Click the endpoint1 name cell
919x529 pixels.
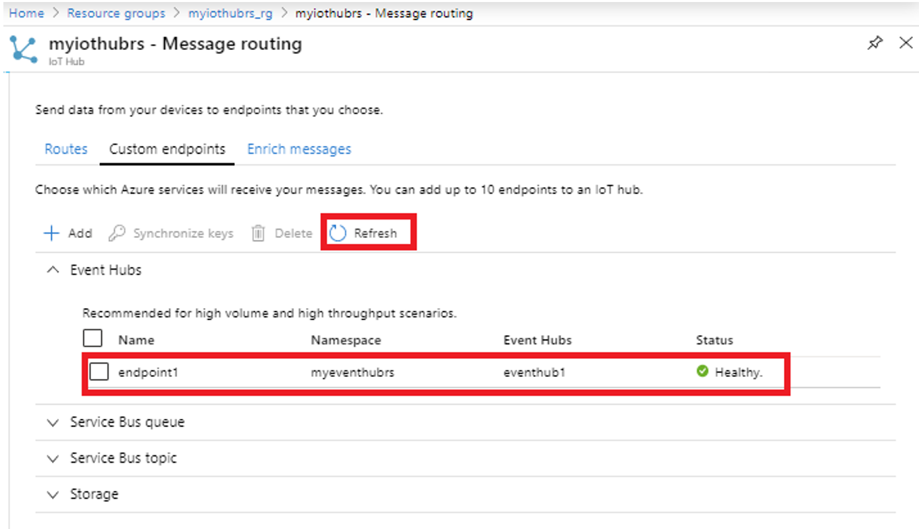click(148, 372)
